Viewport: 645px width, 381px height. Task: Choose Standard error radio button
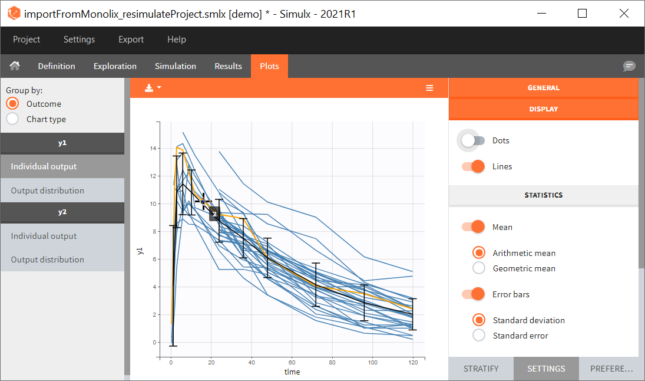(479, 336)
